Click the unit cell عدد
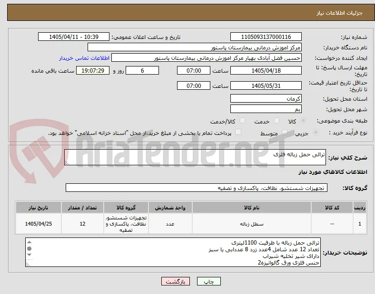The height and width of the screenshot is (294, 375). coord(170,224)
